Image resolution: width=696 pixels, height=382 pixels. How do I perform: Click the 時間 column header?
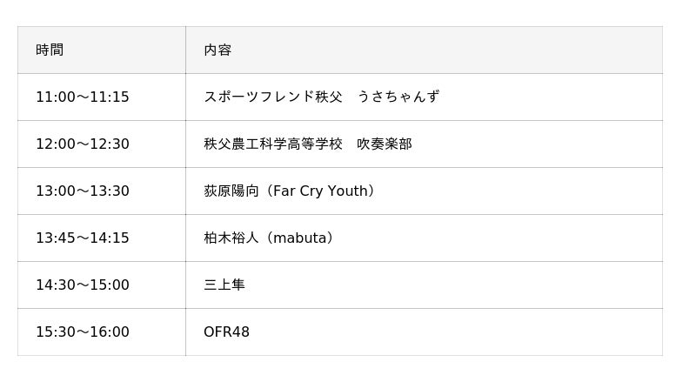(50, 50)
